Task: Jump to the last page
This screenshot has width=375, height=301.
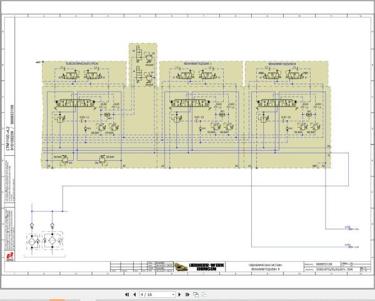Action: 187,295
